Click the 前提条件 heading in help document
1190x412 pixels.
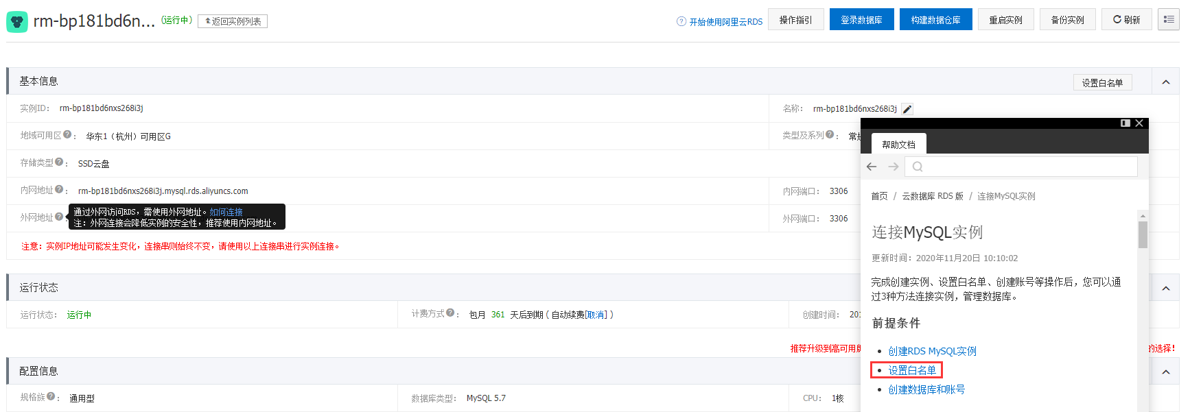[x=896, y=323]
